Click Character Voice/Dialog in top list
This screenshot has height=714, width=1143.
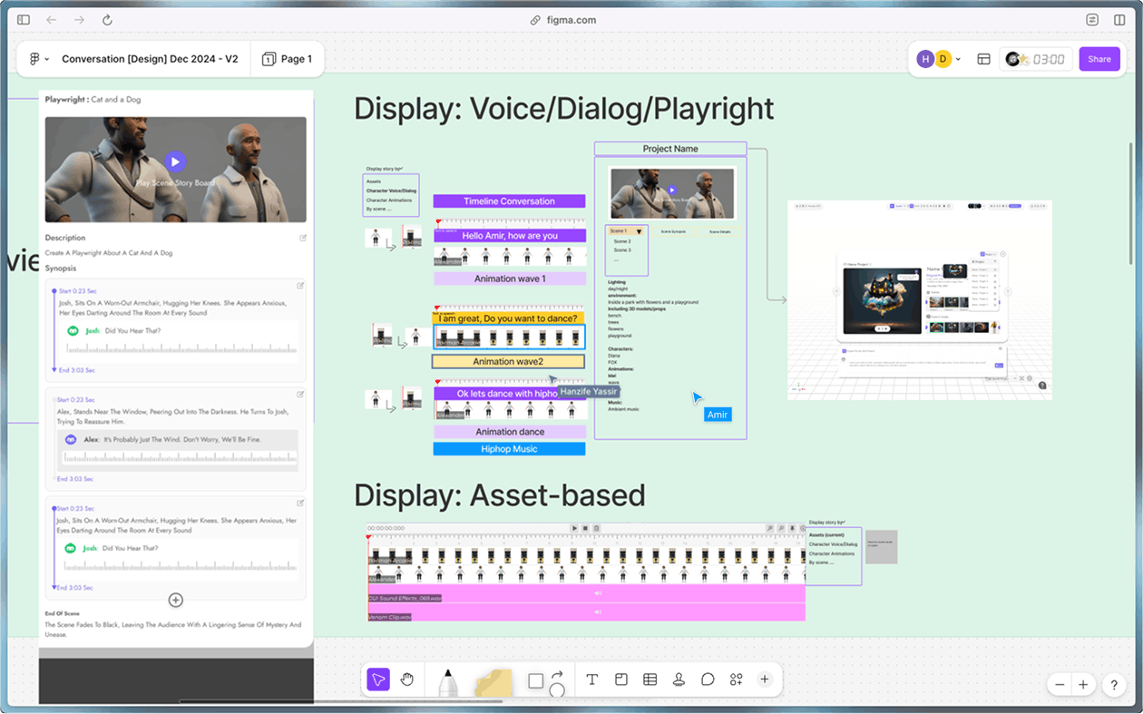pos(391,191)
